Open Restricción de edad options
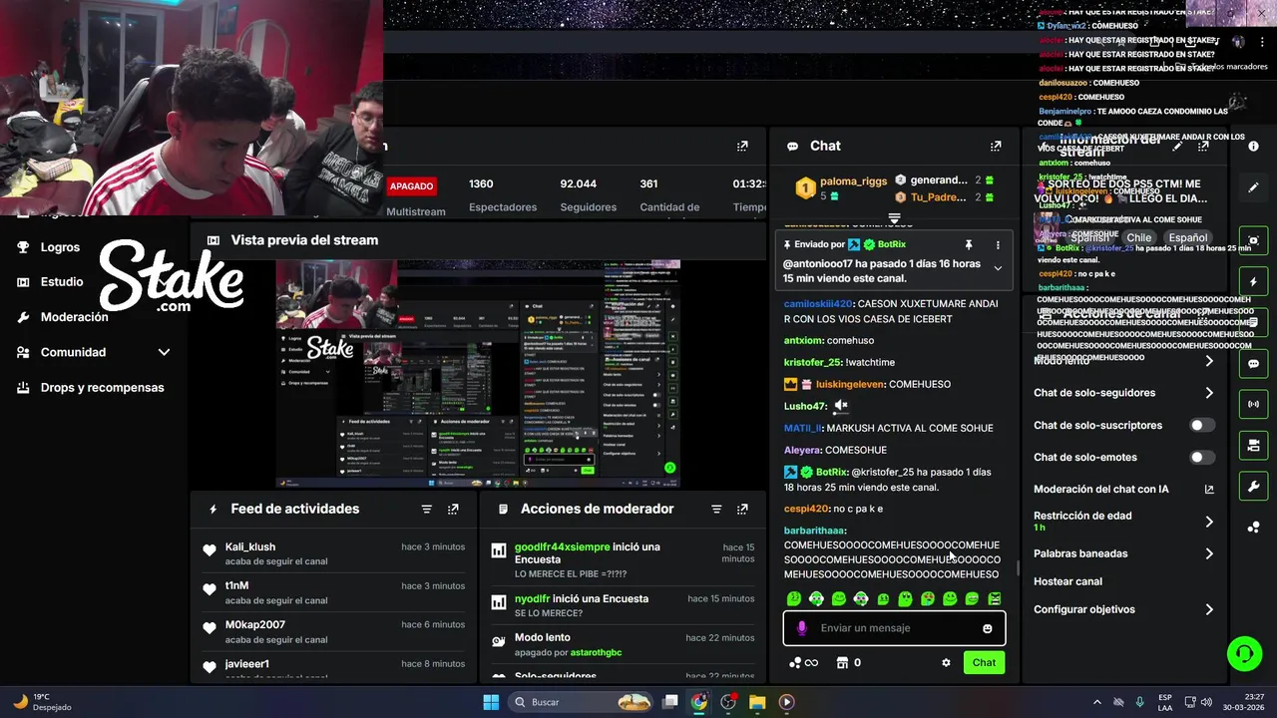Screen dimensions: 1277x718 click(x=1209, y=522)
